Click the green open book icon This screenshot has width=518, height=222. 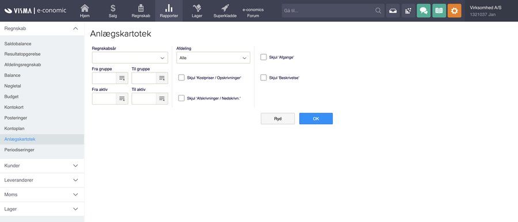(x=439, y=11)
